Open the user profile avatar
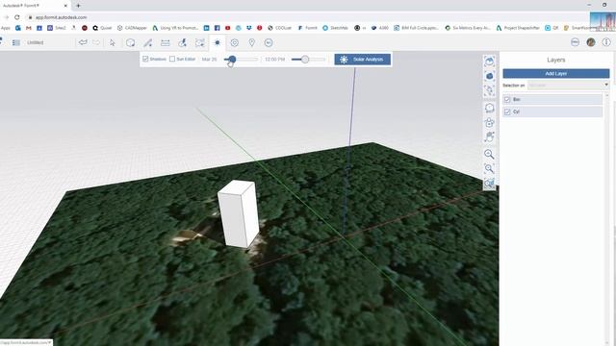This screenshot has height=346, width=616. click(591, 42)
